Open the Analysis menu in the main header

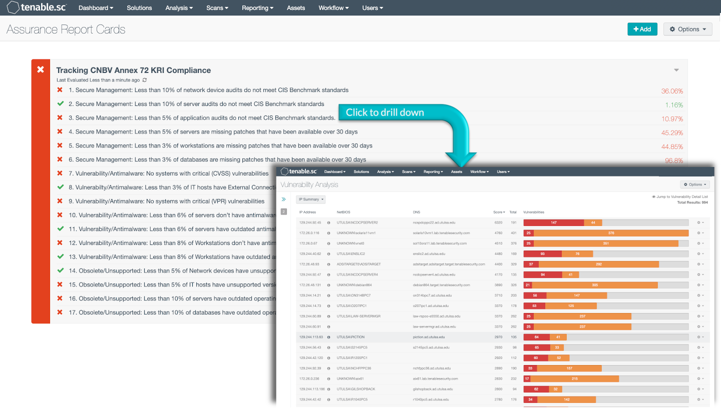pyautogui.click(x=179, y=8)
